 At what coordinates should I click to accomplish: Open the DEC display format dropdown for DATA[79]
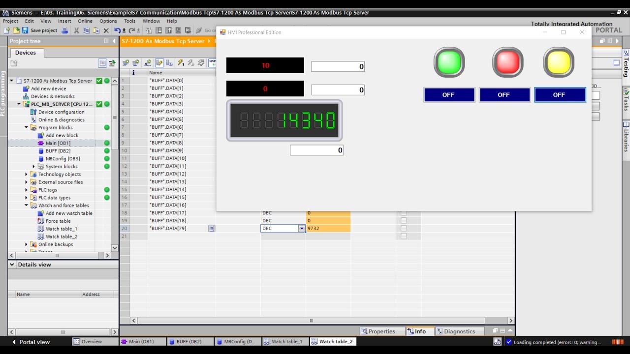(302, 228)
